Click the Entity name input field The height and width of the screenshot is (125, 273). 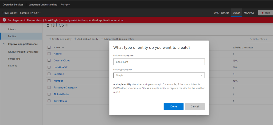point(159,62)
